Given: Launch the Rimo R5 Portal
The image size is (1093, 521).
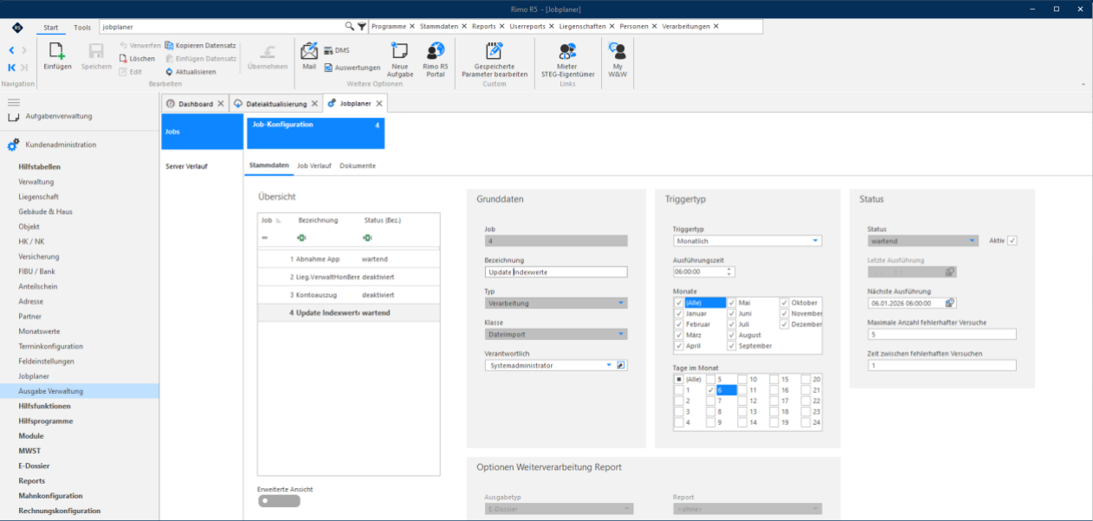Looking at the screenshot, I should [x=436, y=60].
